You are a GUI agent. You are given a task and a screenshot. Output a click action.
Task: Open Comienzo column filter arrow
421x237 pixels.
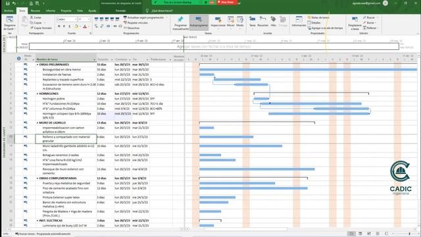130,59
